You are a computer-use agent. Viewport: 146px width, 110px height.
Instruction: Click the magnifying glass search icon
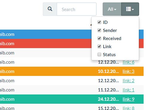pyautogui.click(x=50, y=9)
